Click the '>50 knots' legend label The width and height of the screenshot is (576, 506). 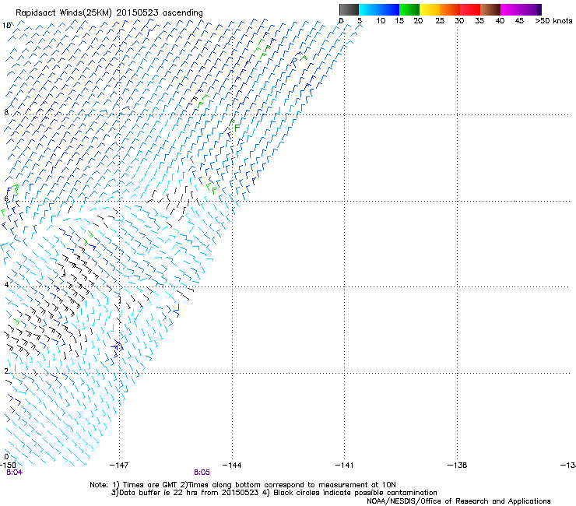[553, 21]
